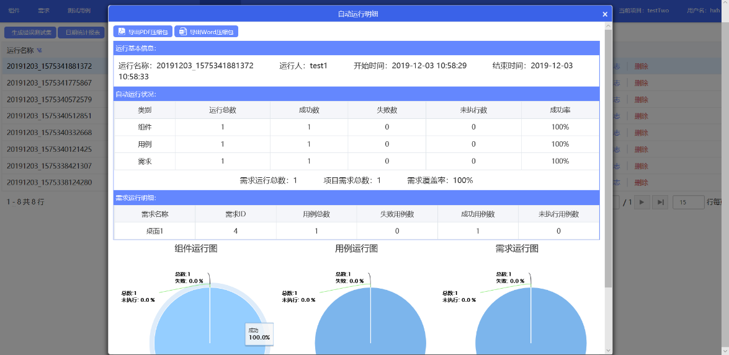Delete run 20191203_1575341881372

pos(642,66)
